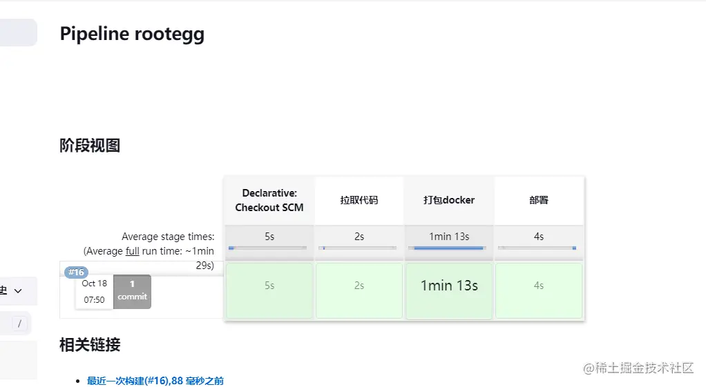706x387 pixels.
Task: Click the Checkout SCM average time progress bar
Action: pos(268,248)
